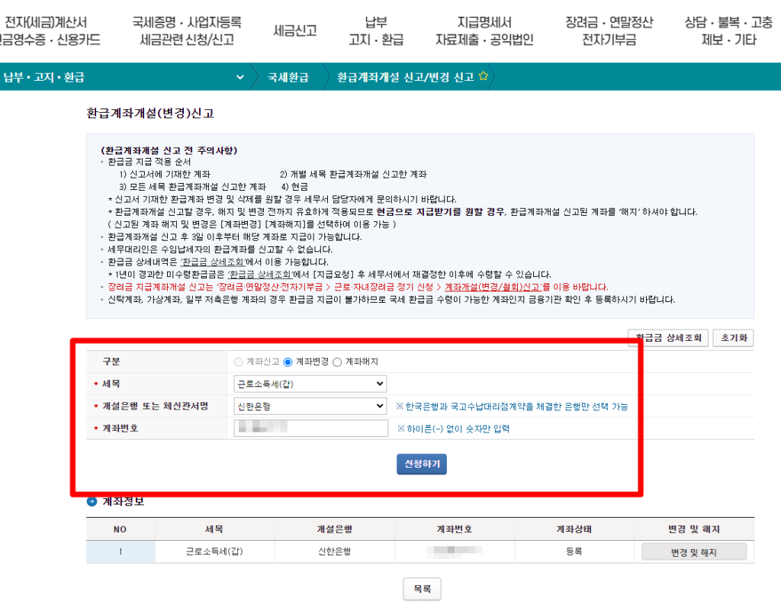Open the 장려금·연말정산 top menu
This screenshot has width=781, height=611.
coord(609,31)
